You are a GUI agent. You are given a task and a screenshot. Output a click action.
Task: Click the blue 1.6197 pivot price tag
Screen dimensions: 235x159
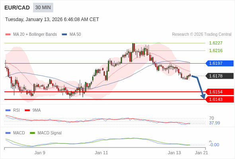coord(219,63)
